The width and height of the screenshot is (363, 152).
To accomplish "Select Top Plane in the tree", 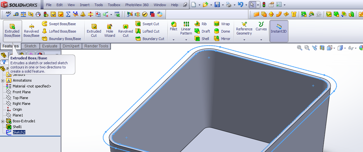I will pos(17,98).
